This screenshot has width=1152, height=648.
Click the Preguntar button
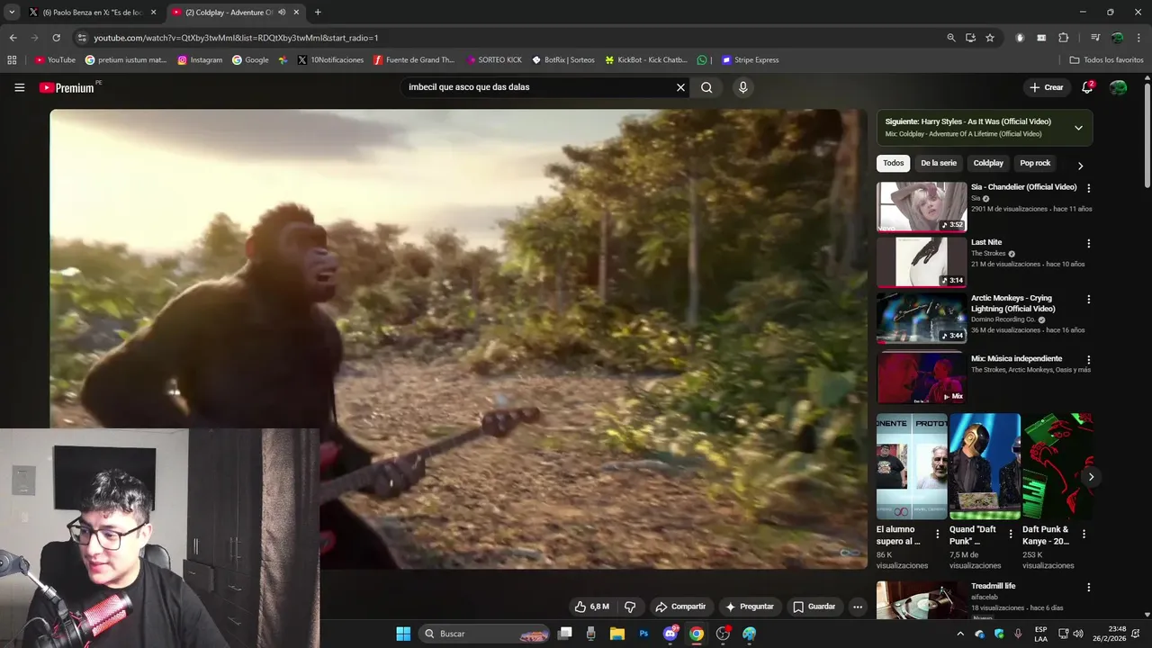(x=749, y=607)
